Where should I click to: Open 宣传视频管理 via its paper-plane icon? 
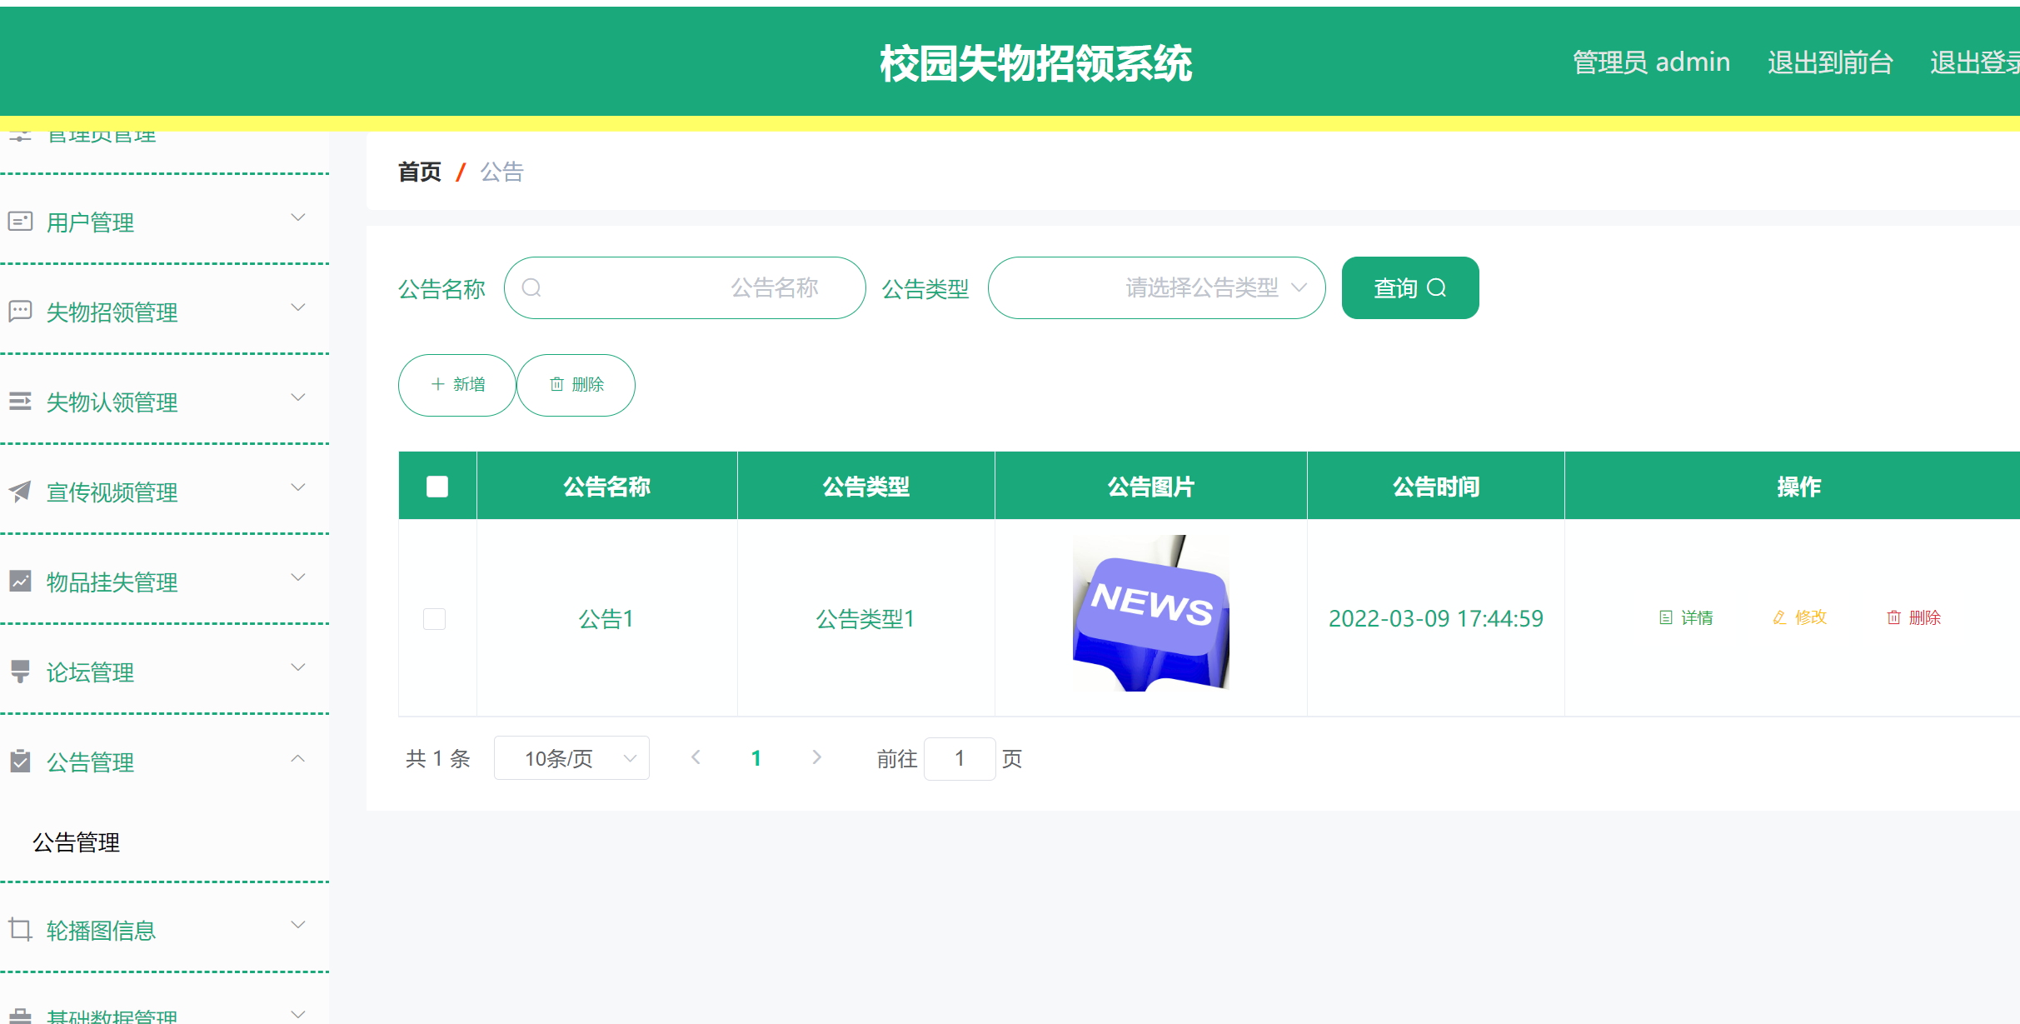(20, 489)
